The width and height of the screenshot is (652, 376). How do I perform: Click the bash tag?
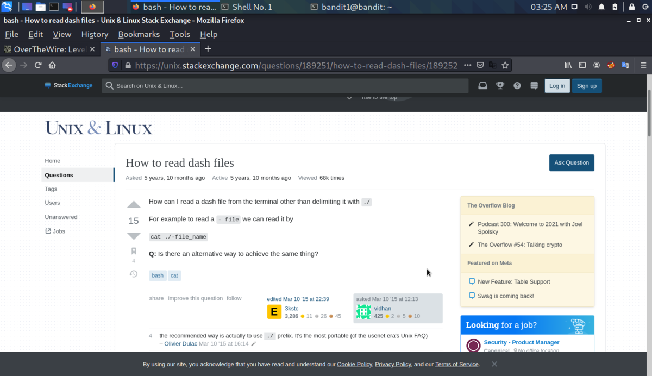158,275
